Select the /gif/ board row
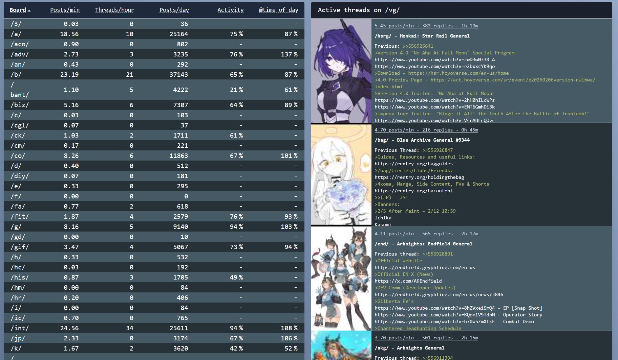 click(x=154, y=247)
